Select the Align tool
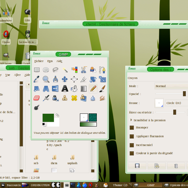Screen dimensions: 188x188 tap(74, 79)
